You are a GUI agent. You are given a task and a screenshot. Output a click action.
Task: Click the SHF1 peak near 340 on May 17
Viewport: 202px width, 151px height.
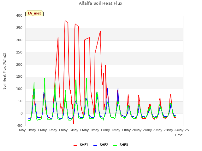(x=100, y=31)
